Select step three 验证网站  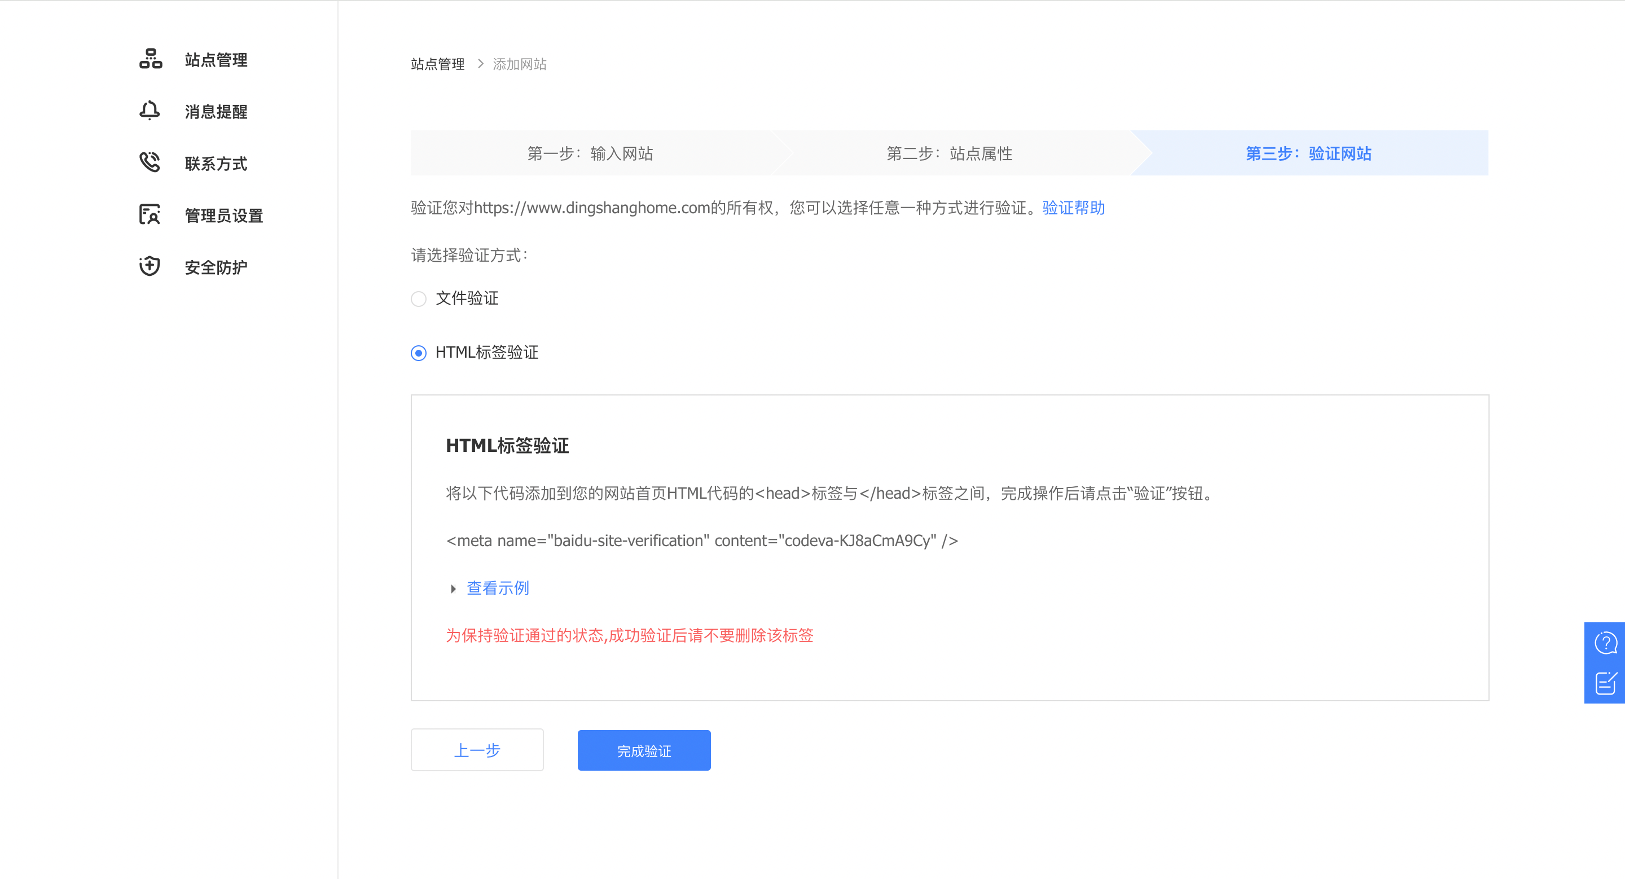[1308, 154]
